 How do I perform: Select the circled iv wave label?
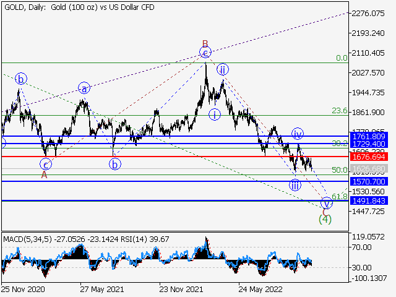coord(298,134)
